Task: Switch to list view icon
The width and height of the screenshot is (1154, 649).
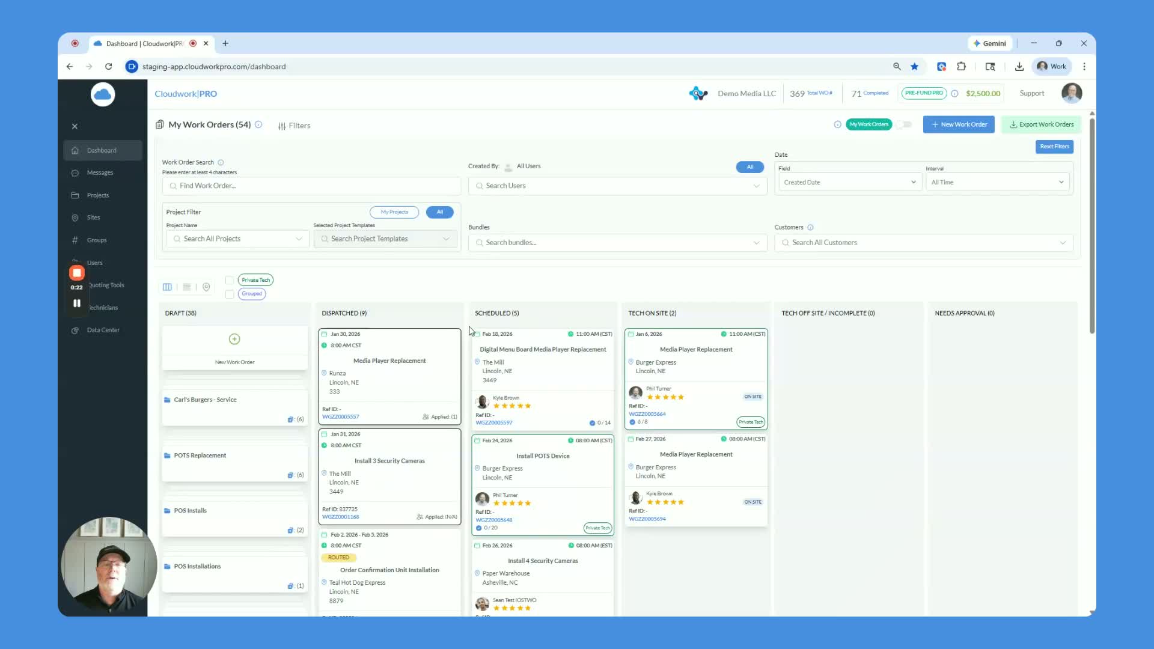Action: [187, 287]
